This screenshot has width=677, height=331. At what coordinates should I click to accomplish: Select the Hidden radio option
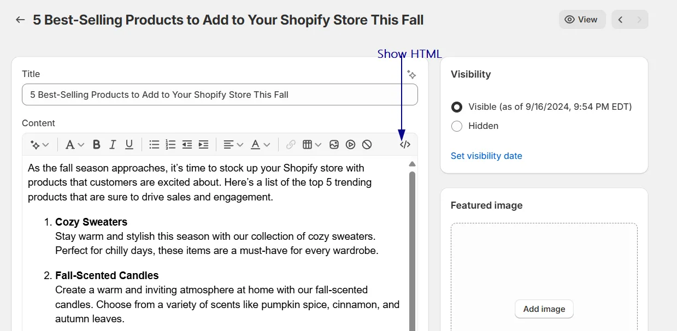pyautogui.click(x=457, y=126)
